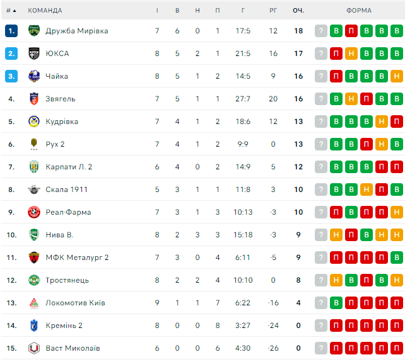Click the Кудрівка team logo

pyautogui.click(x=34, y=122)
